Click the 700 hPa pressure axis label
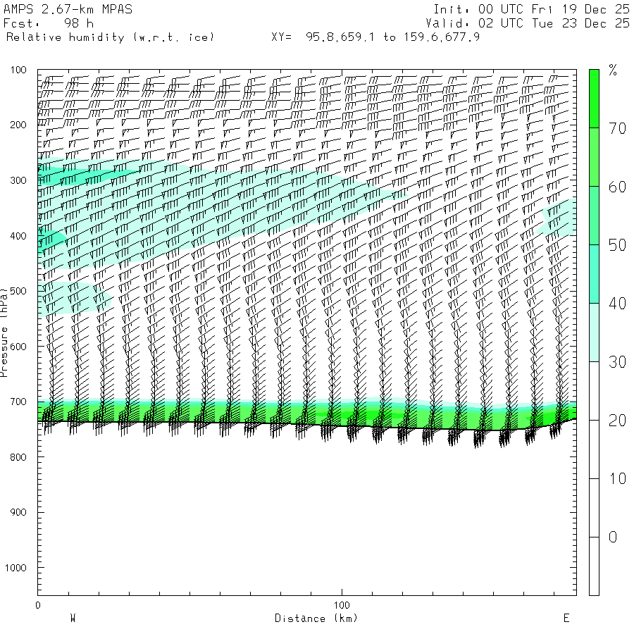 point(18,402)
